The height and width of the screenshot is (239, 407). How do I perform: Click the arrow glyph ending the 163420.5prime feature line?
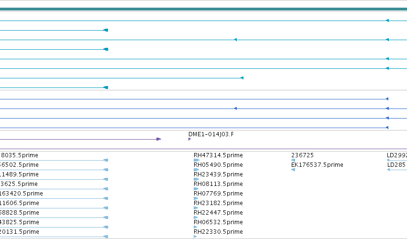point(106,198)
